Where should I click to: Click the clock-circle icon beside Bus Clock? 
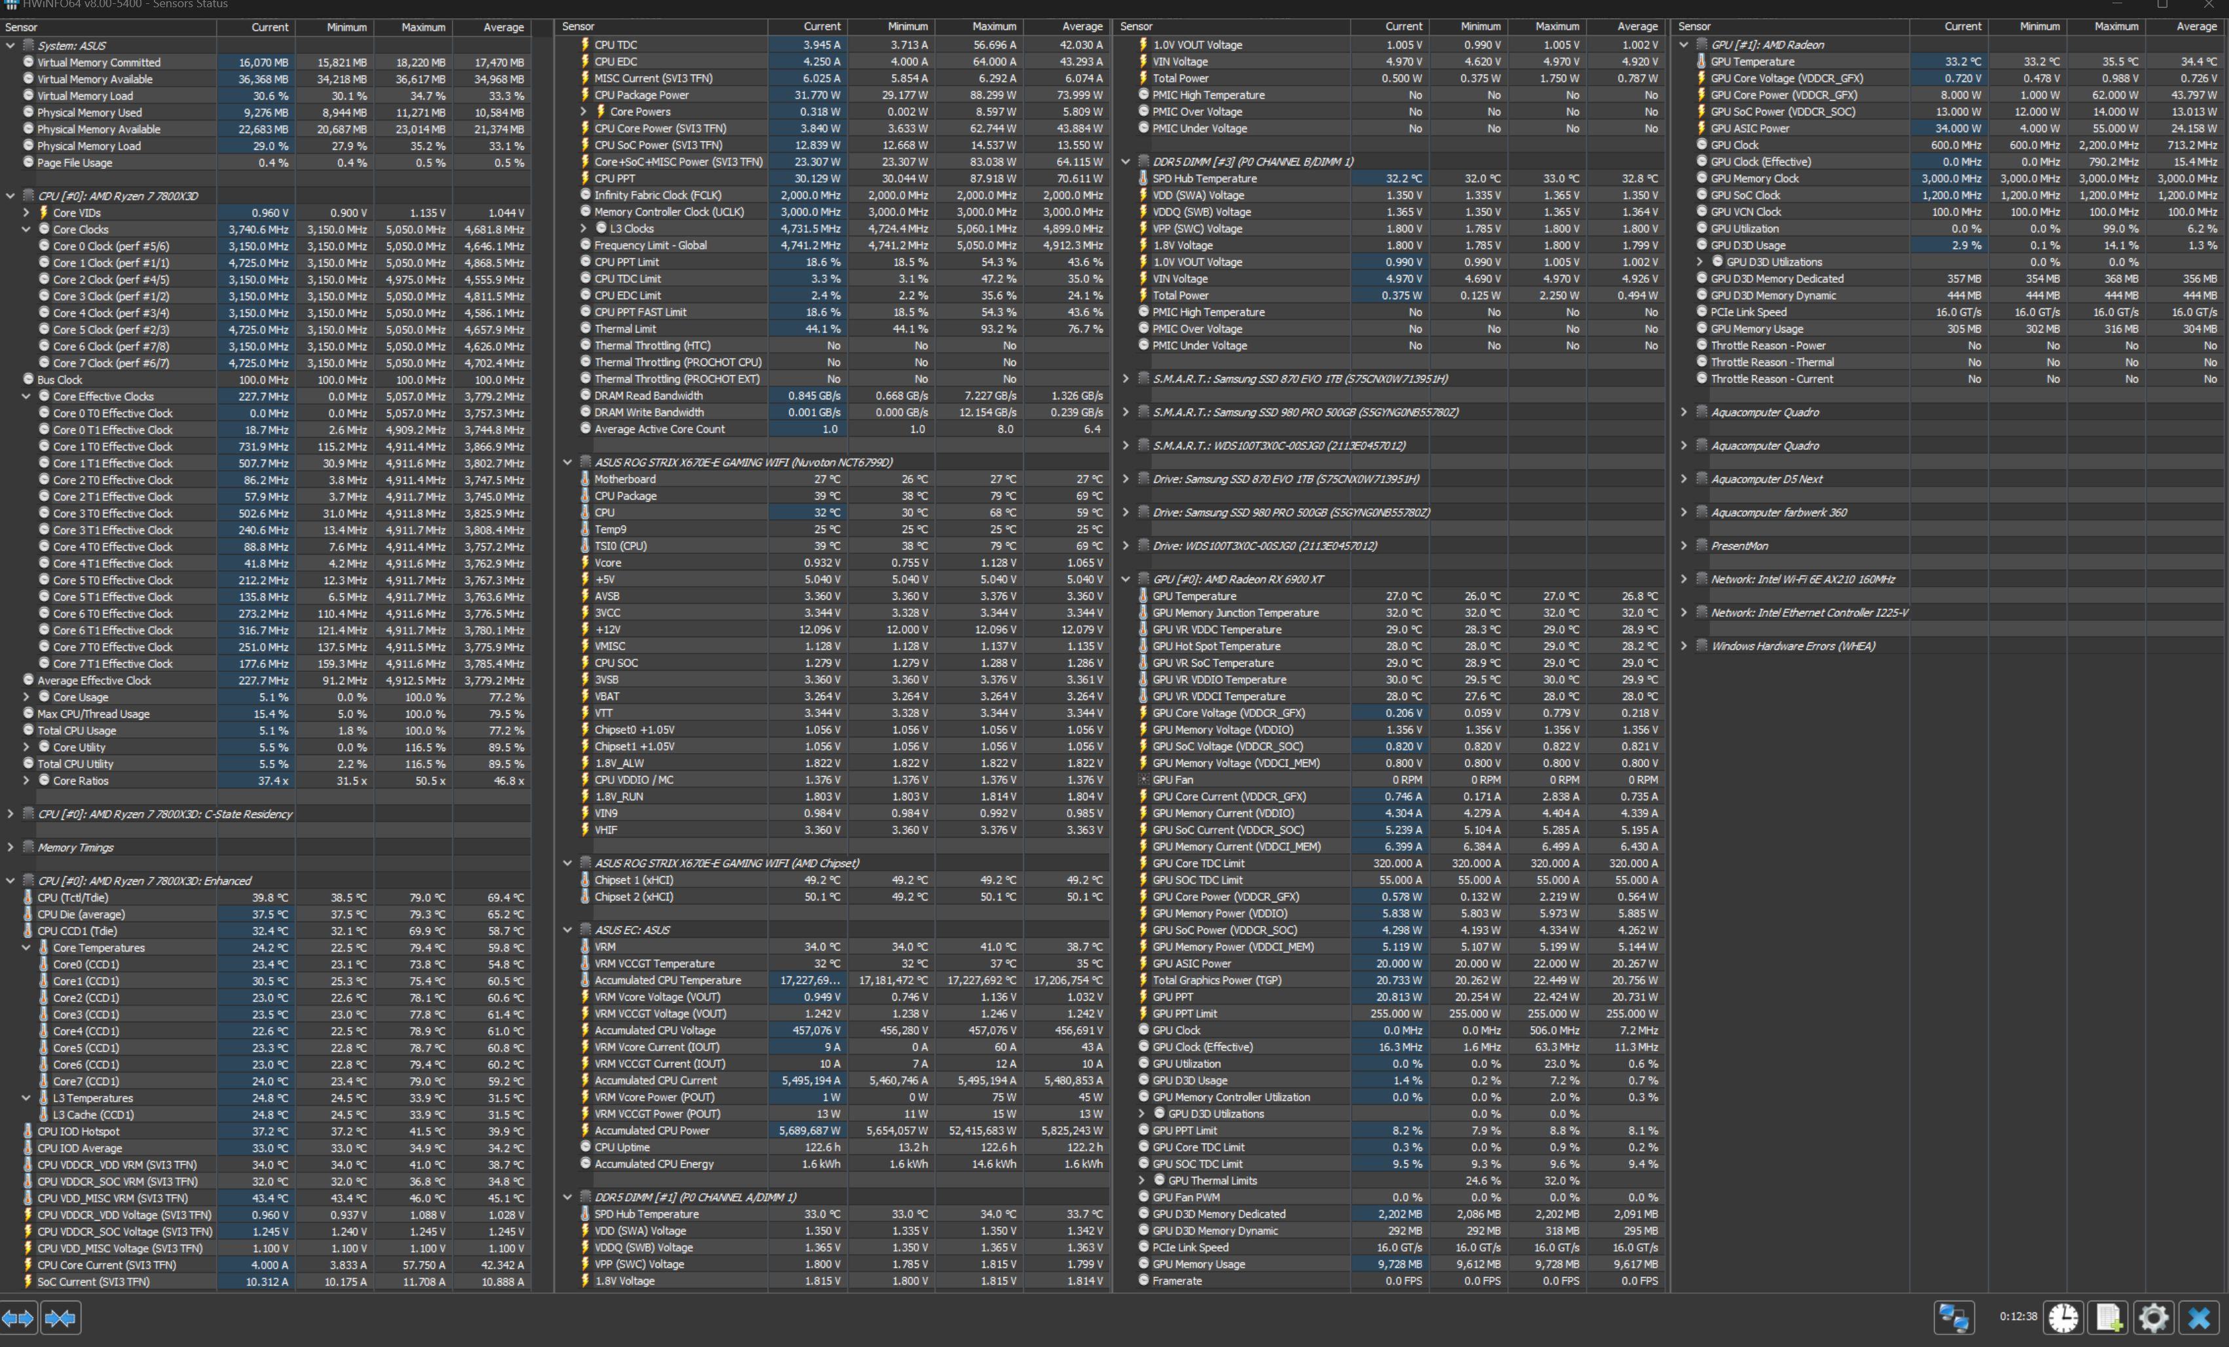pyautogui.click(x=28, y=380)
